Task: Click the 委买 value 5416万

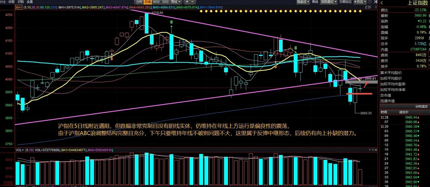Action: click(x=421, y=61)
